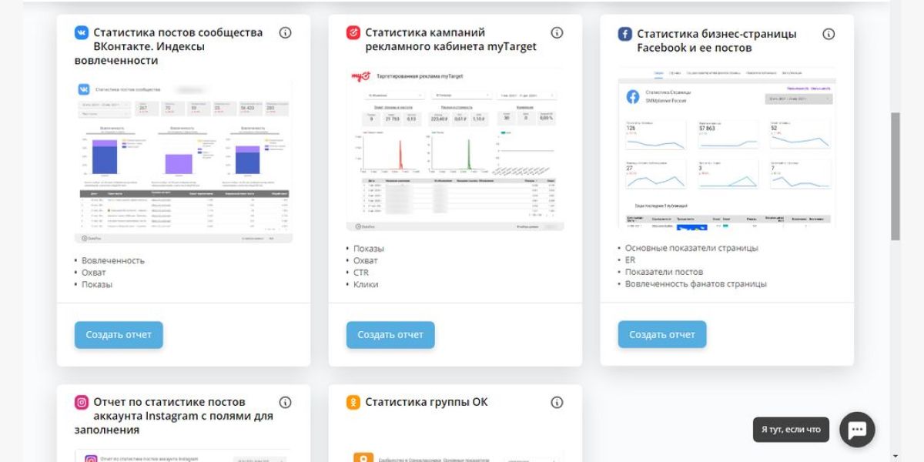This screenshot has width=924, height=462.
Task: Click the Facebook logo icon
Action: [625, 34]
